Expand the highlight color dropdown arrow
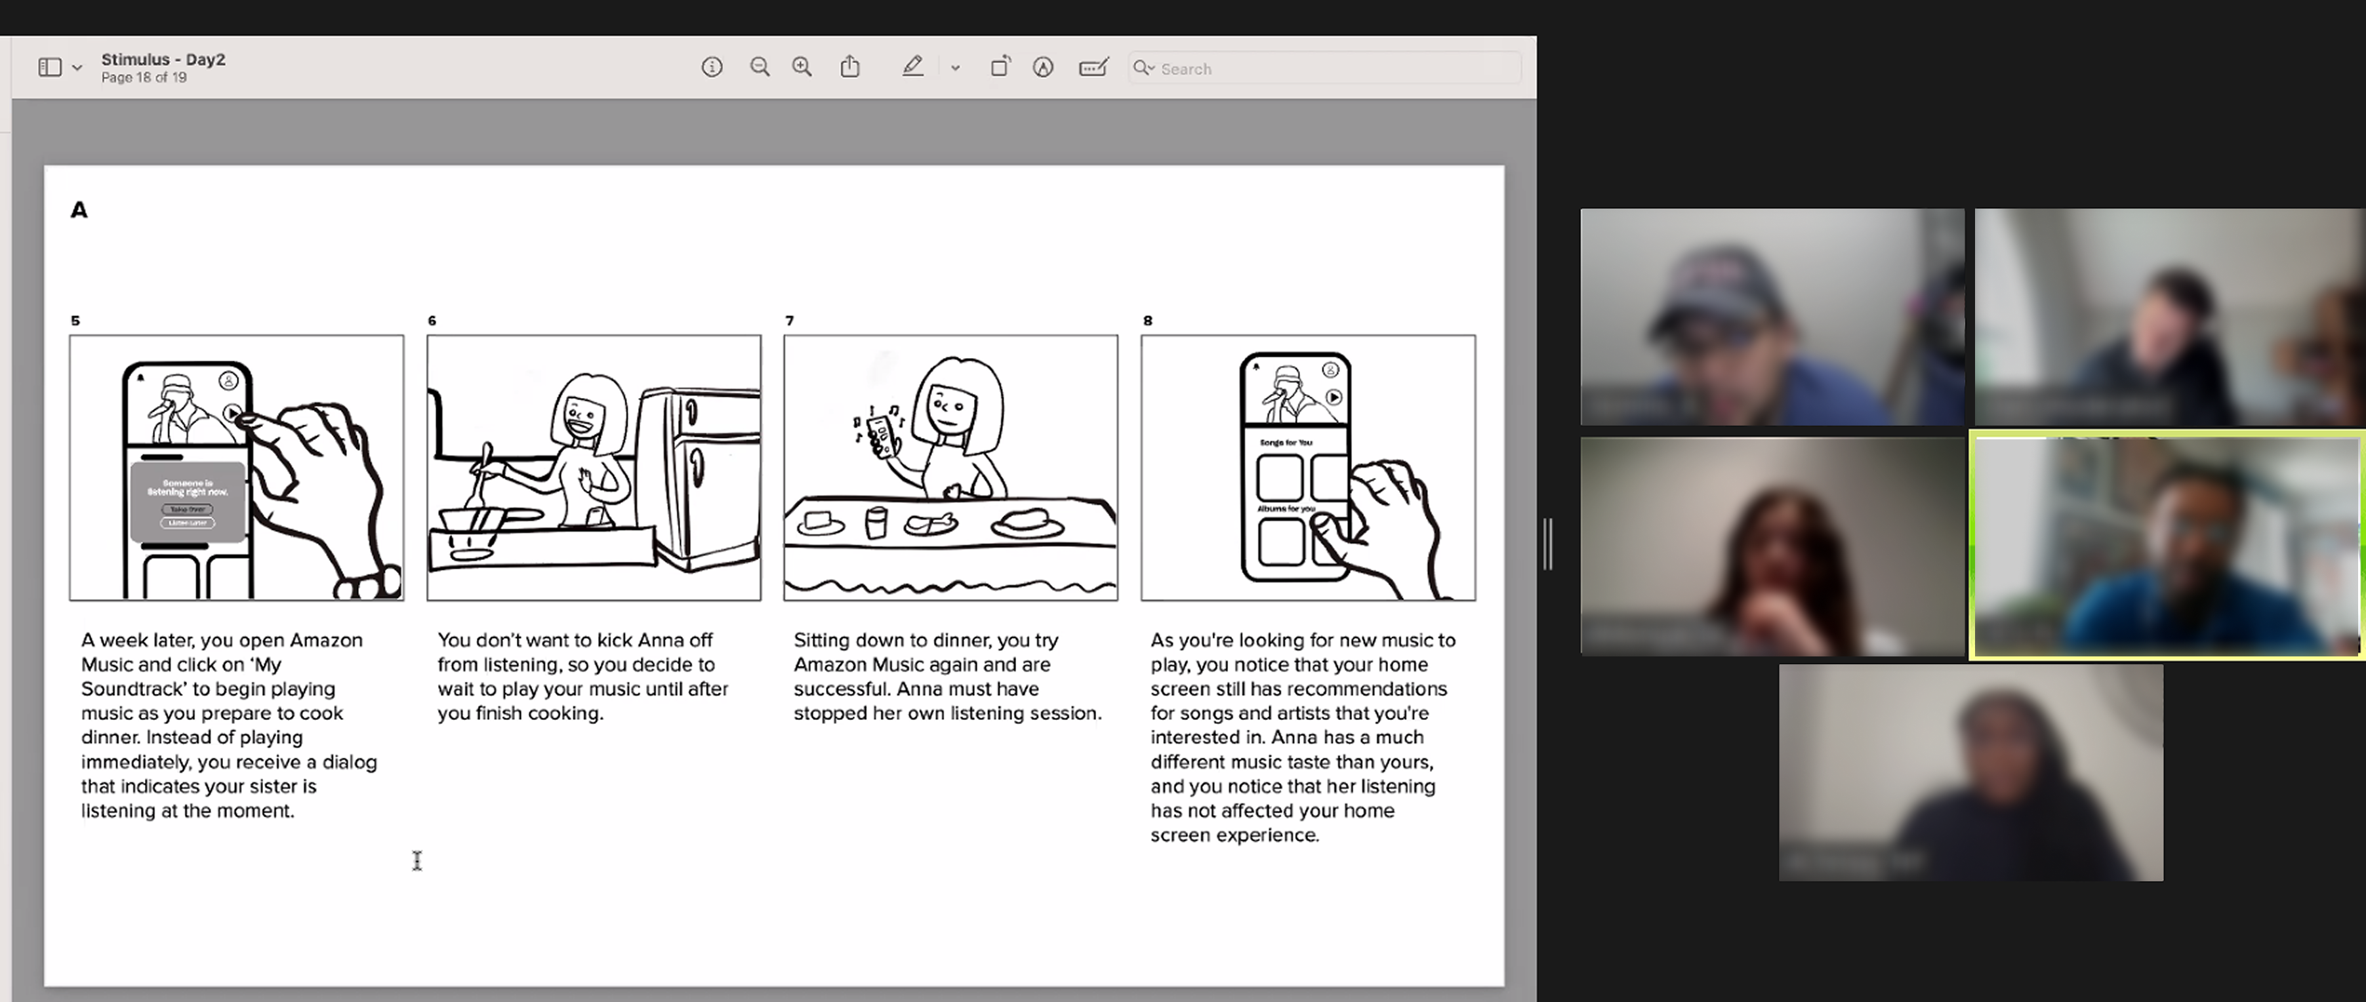2366x1002 pixels. (955, 68)
